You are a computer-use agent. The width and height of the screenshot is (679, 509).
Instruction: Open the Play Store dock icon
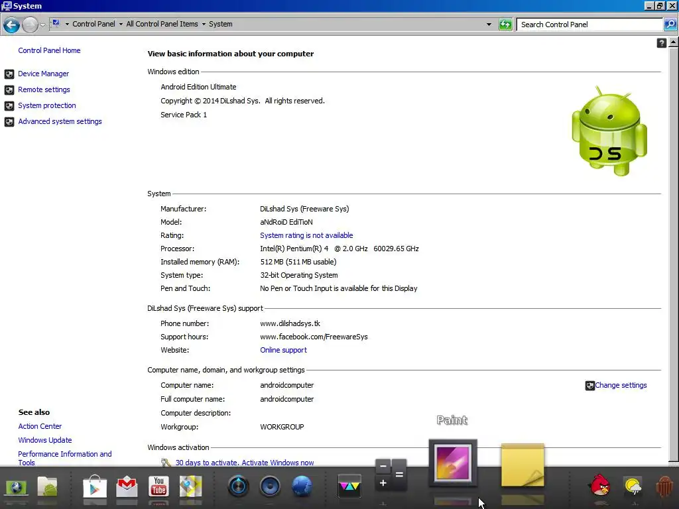(95, 487)
